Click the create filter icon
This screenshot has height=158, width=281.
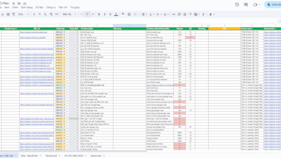coord(190,14)
